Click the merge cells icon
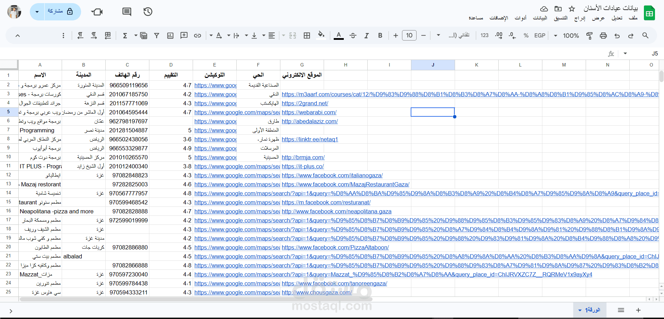664x319 pixels. [292, 35]
